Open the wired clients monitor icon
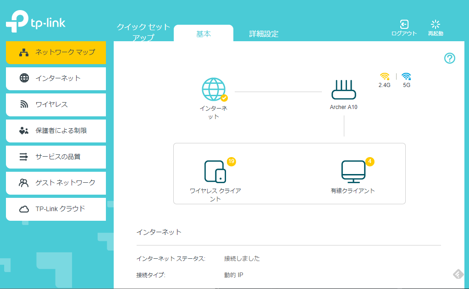 353,171
